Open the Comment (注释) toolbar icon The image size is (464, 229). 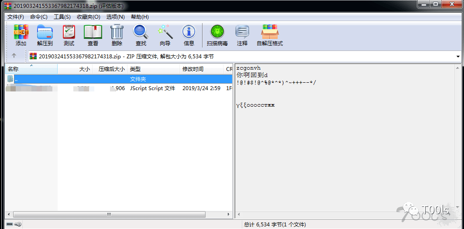[242, 35]
